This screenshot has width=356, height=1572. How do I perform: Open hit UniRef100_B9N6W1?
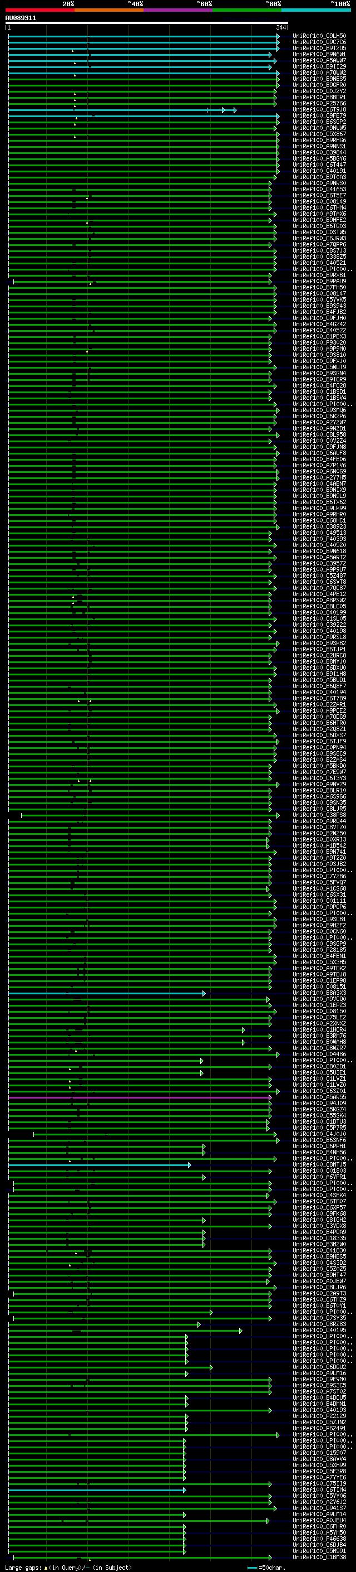click(319, 54)
